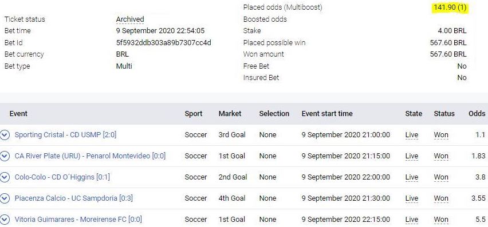Expand the Sporting Cristal row chevron
The width and height of the screenshot is (488, 227).
click(x=5, y=135)
